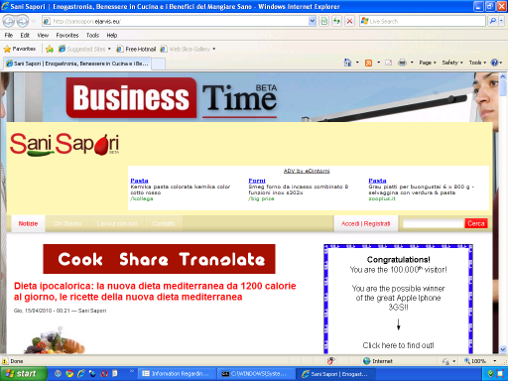This screenshot has width=508, height=381.
Task: Open the zoom level 100% dropdown
Action: click(x=495, y=361)
